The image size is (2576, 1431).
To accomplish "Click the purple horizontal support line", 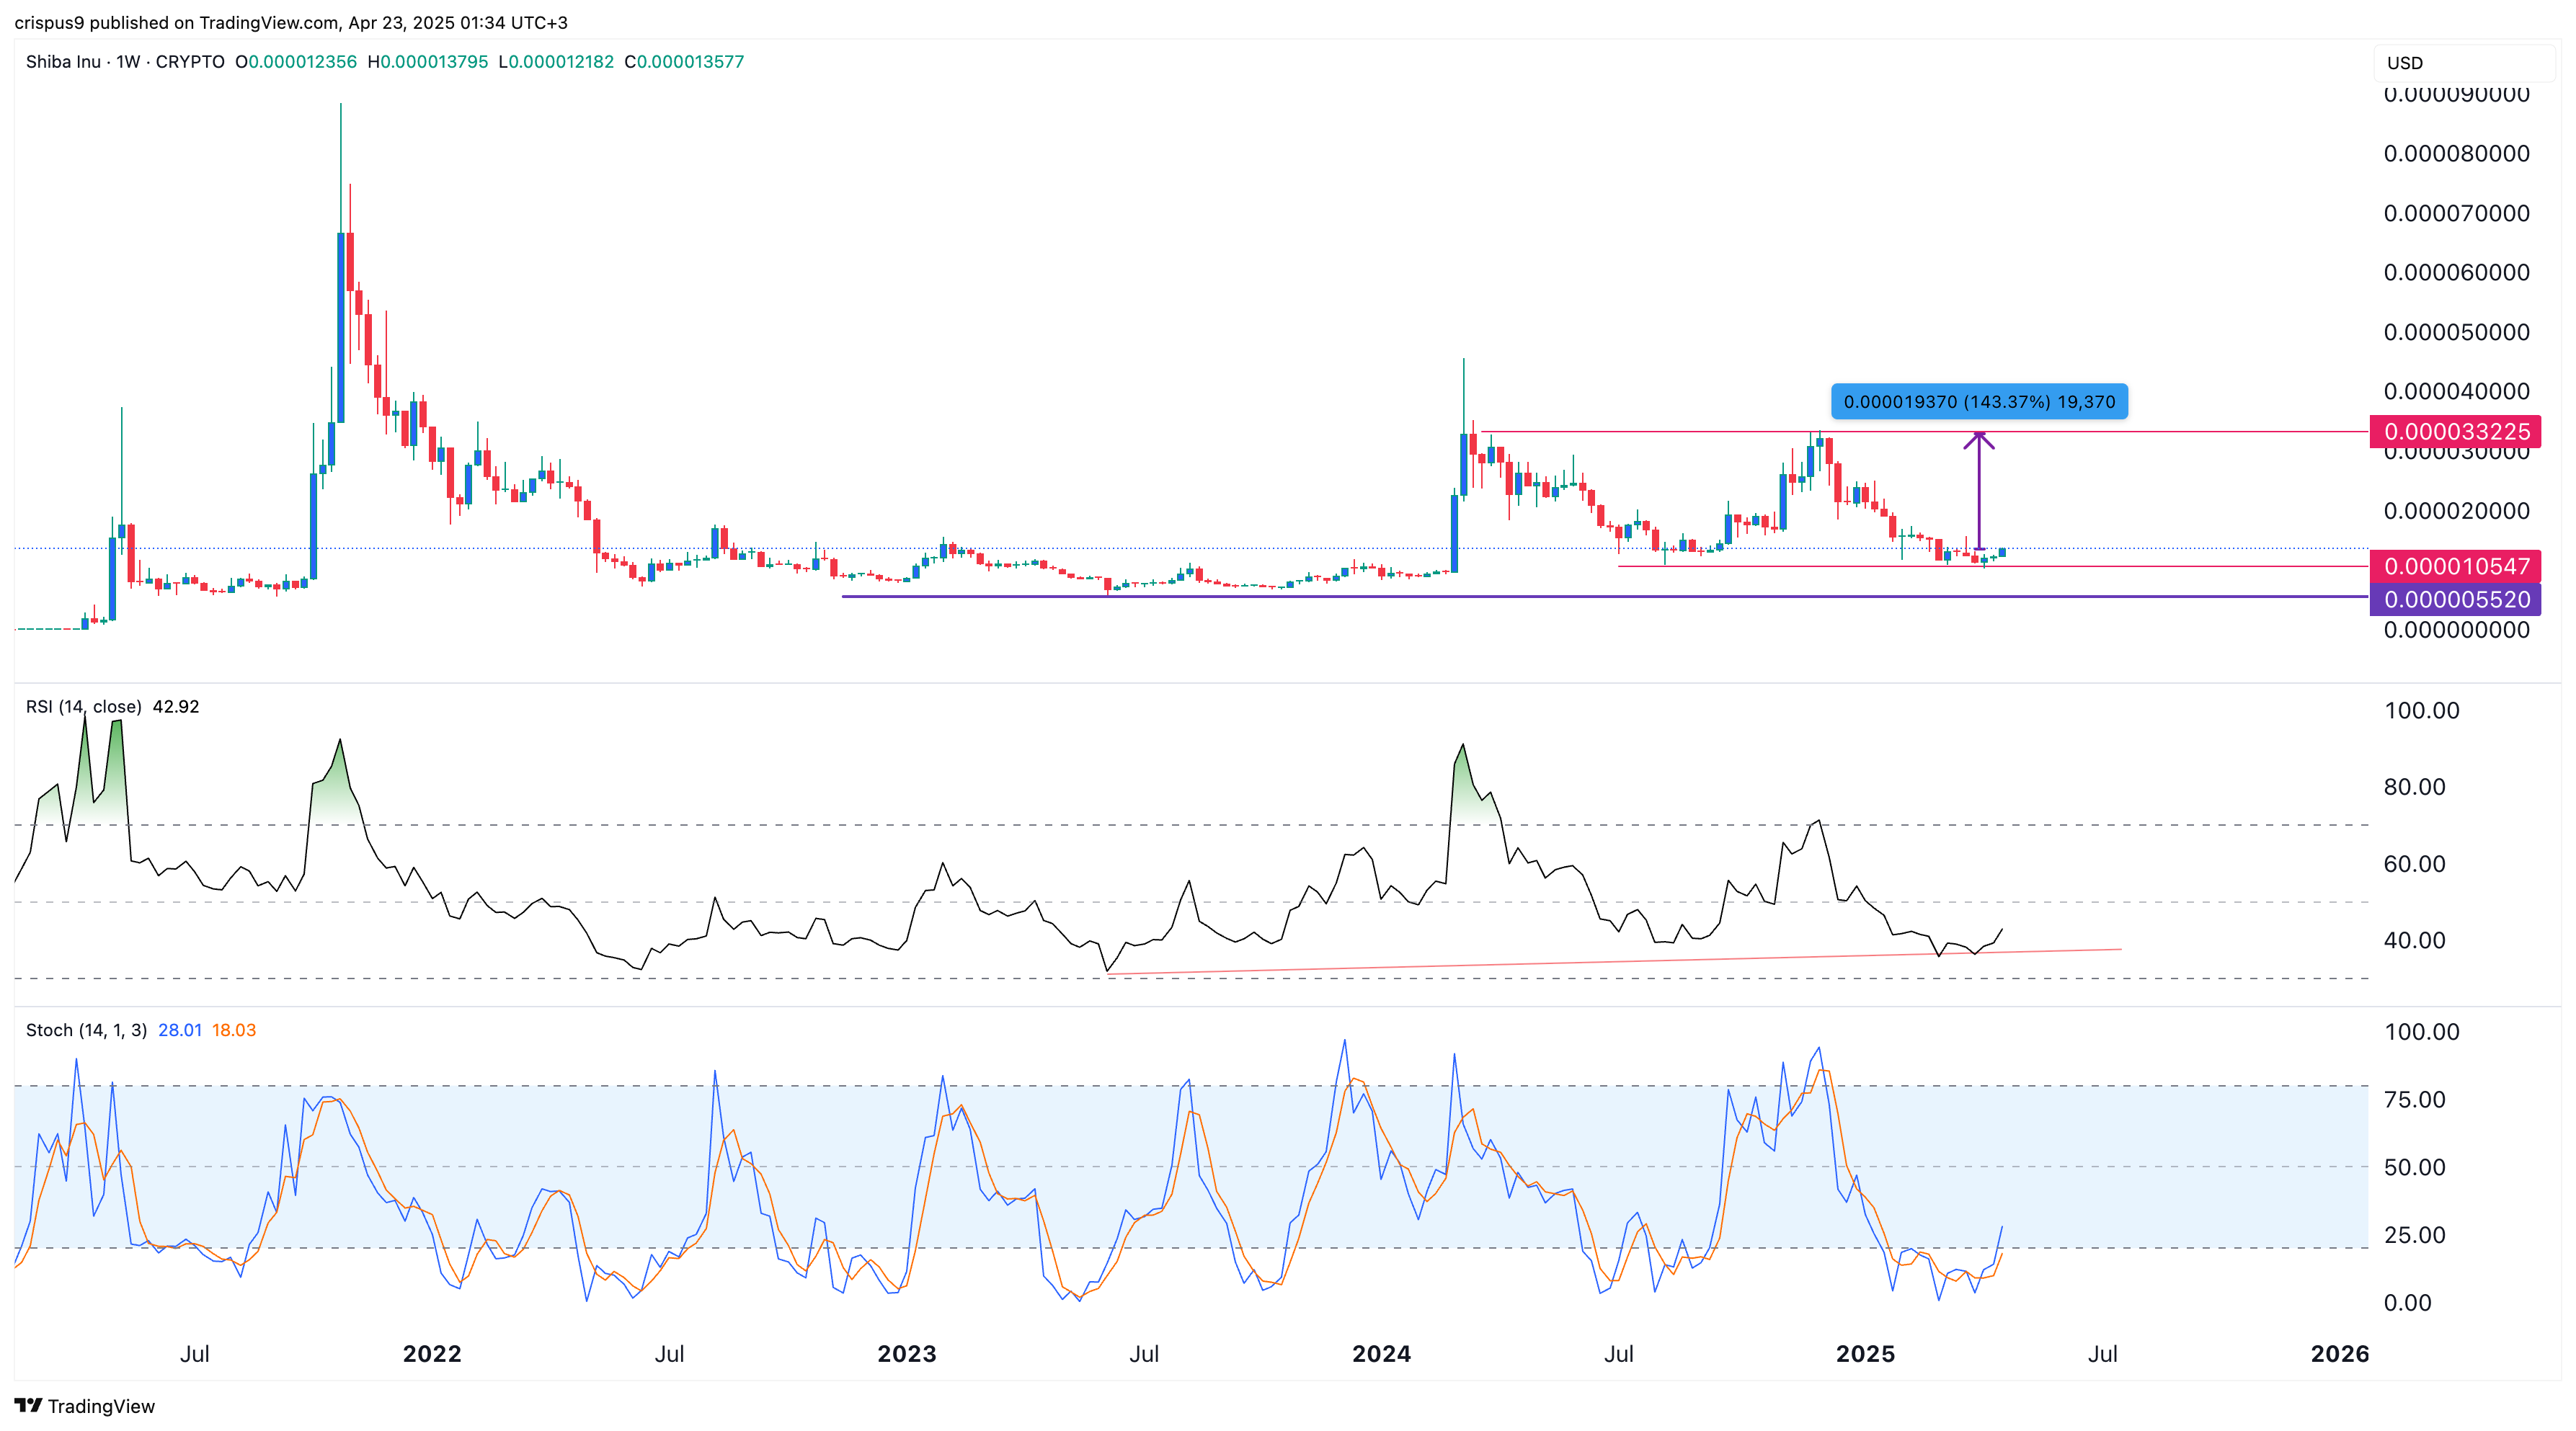I will (x=1605, y=596).
